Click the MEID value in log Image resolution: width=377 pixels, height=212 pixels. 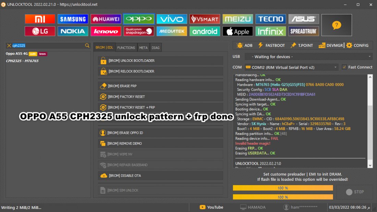point(282,94)
